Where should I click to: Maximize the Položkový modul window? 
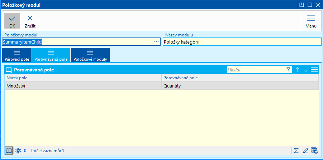310,5
